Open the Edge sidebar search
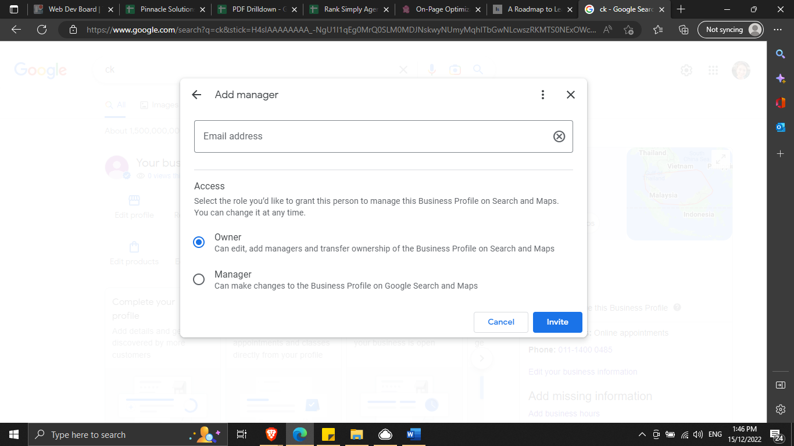The image size is (794, 446). coord(781,54)
